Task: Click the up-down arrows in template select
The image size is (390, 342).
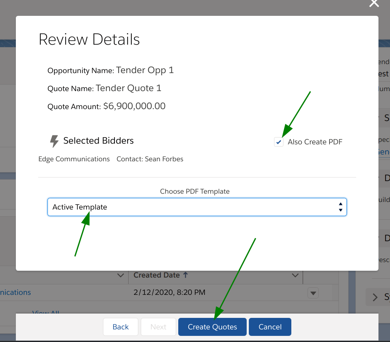Action: click(340, 207)
